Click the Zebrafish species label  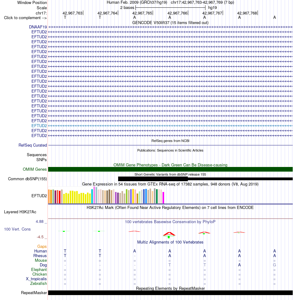[39, 284]
